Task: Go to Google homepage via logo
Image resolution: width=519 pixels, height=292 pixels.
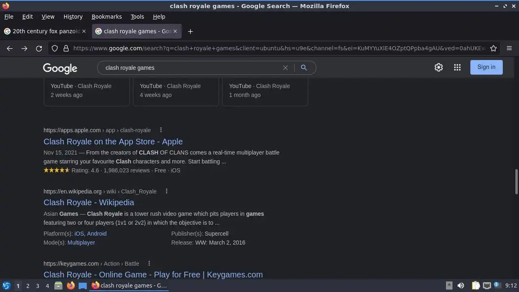Action: (60, 68)
